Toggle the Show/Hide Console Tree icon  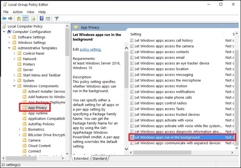(25, 18)
